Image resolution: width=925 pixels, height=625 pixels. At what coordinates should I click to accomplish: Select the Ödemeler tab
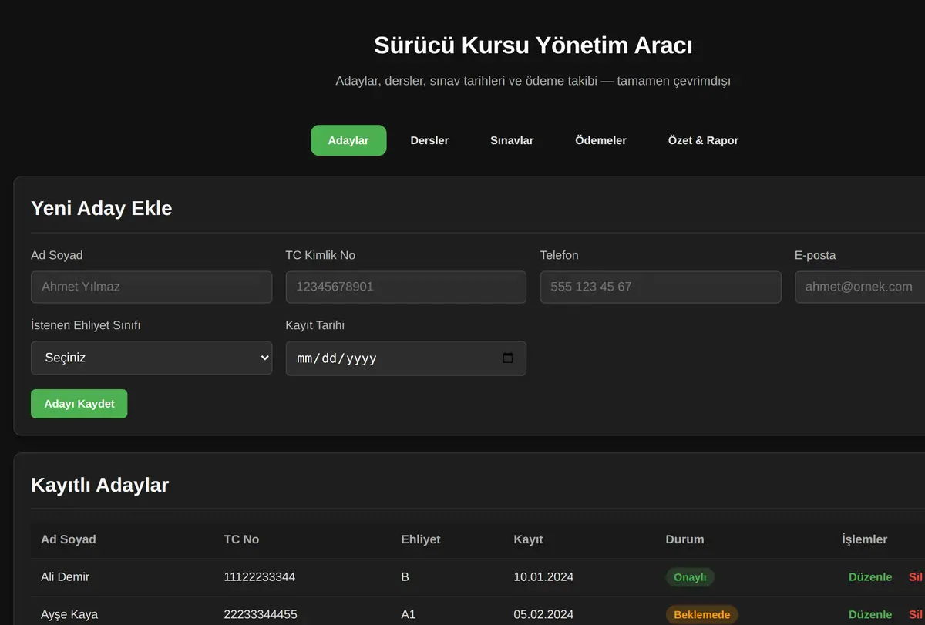point(600,140)
